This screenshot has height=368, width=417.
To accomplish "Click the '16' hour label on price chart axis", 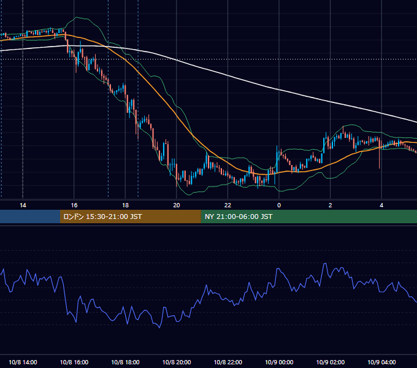I will pos(74,205).
